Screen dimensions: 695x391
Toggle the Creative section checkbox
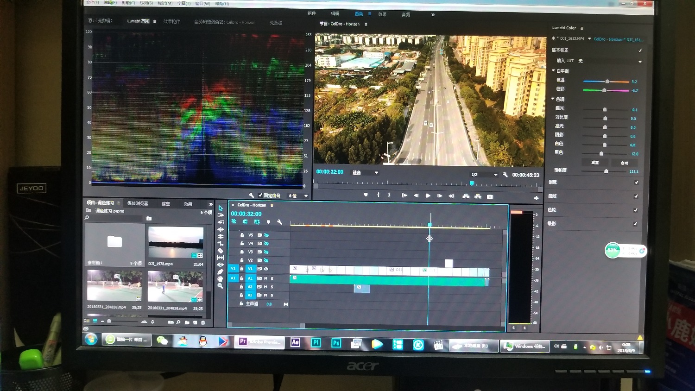(636, 183)
